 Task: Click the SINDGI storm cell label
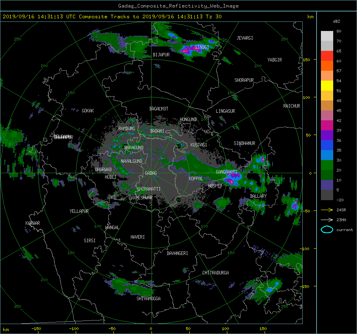pos(202,47)
